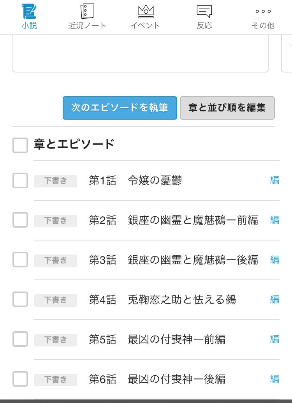Image resolution: width=292 pixels, height=403 pixels.
Task: Open edit link for 第1話 令嬢の憂鬱
Action: pyautogui.click(x=274, y=180)
